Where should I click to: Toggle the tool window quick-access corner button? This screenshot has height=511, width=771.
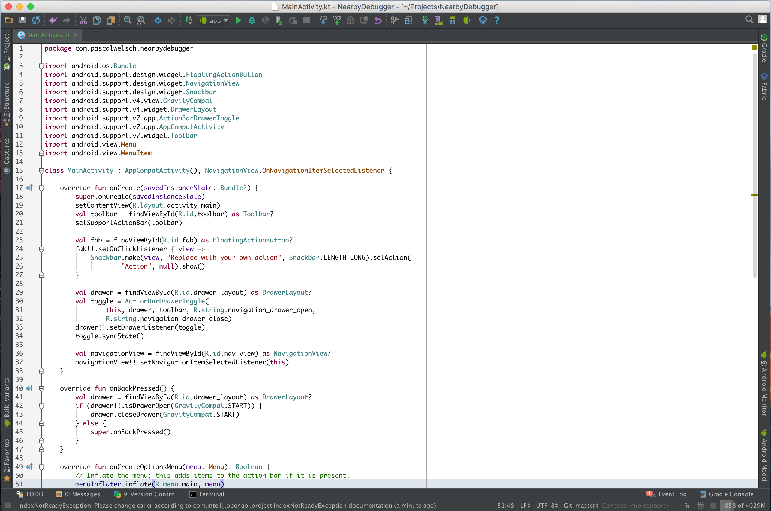7,506
